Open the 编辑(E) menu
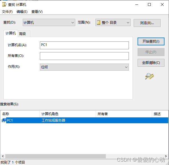169x165 pixels. 22,11
